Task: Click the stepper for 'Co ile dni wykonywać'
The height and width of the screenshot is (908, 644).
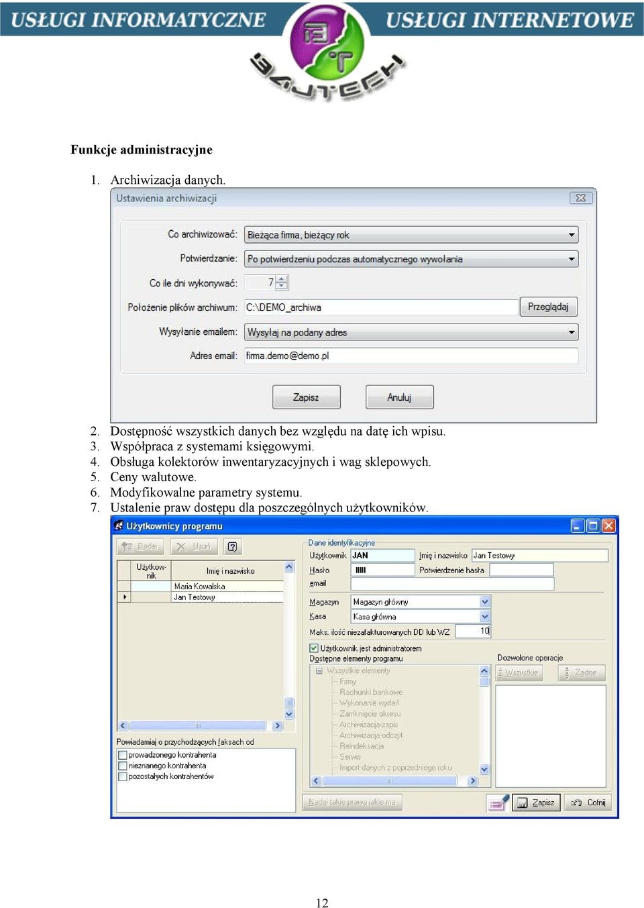Action: click(282, 283)
